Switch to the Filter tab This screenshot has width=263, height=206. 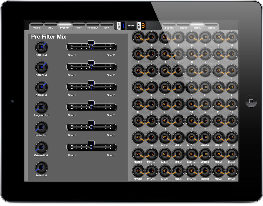[79, 27]
